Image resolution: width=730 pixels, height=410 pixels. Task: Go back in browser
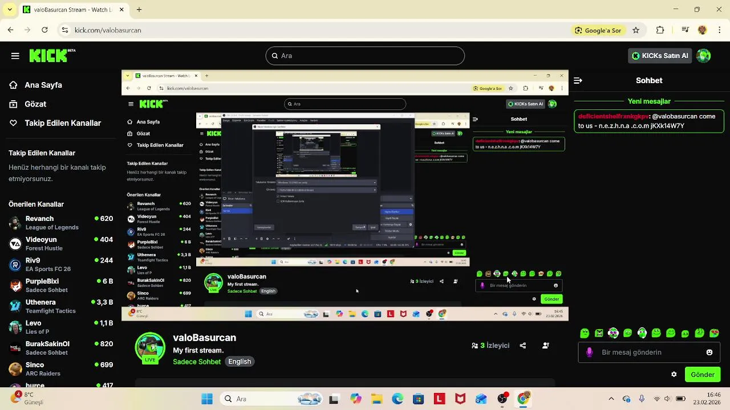[11, 30]
